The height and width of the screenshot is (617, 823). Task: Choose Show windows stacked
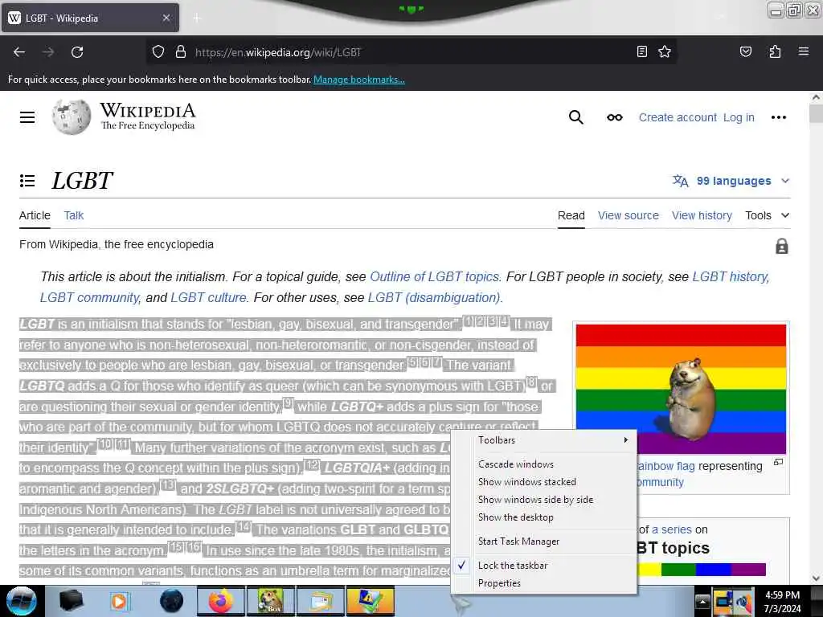[527, 482]
